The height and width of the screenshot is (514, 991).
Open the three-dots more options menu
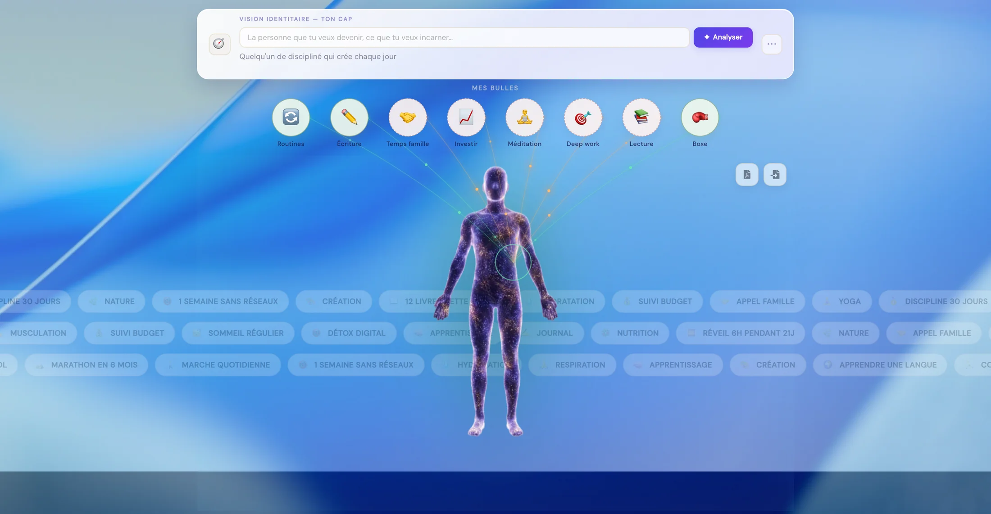[x=772, y=44]
